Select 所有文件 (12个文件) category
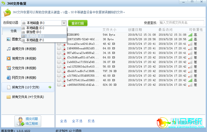 (28, 87)
